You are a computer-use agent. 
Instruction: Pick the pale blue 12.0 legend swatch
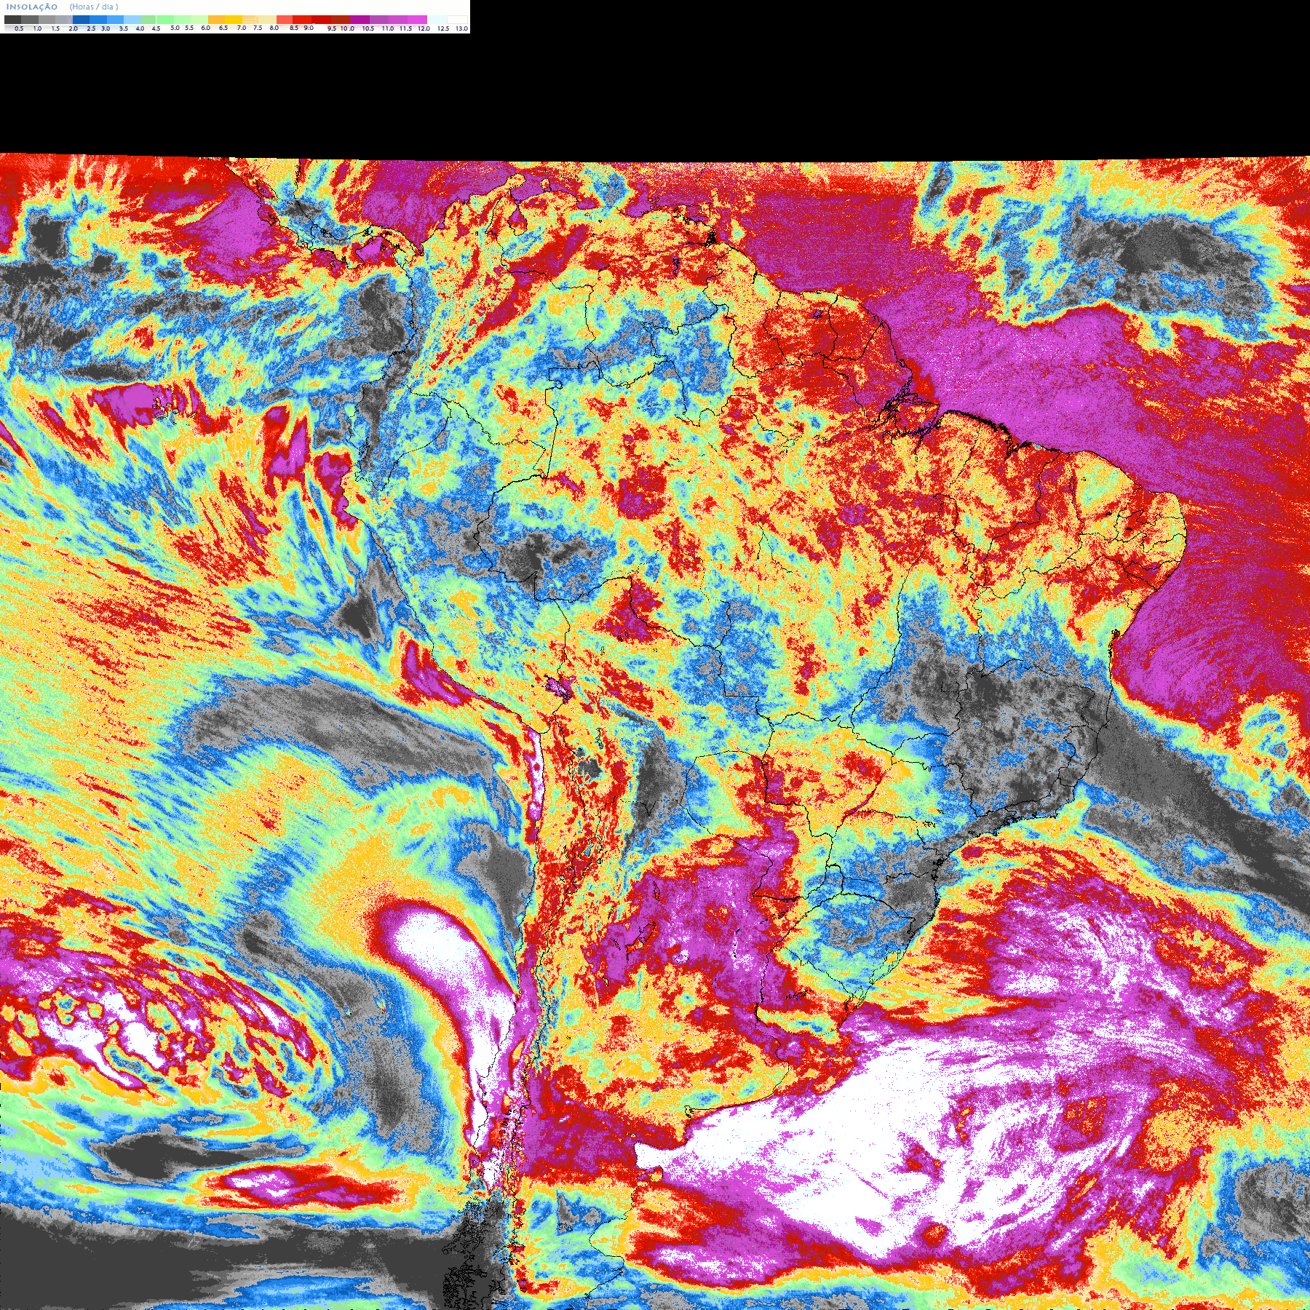point(437,20)
